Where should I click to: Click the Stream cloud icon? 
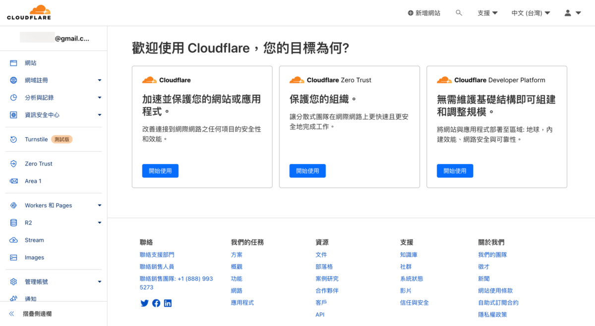tap(14, 240)
